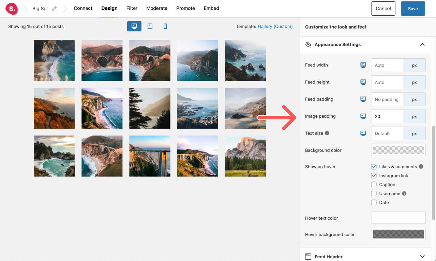
Task: Open Feed height unit dropdown
Action: 415,82
